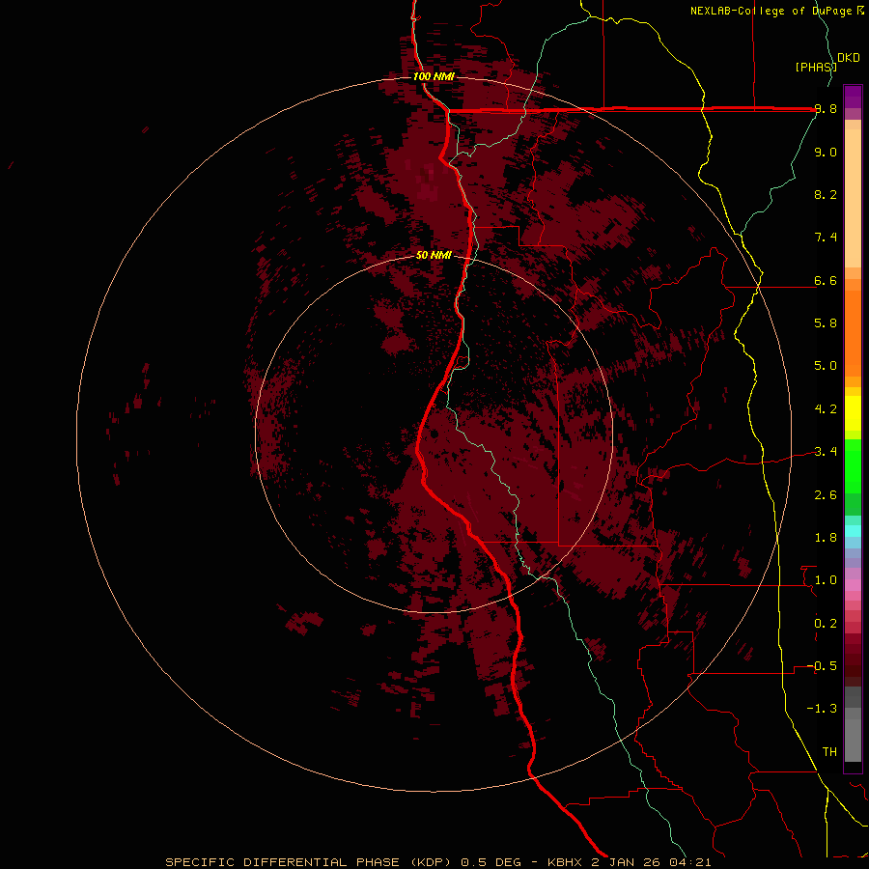The image size is (869, 869).
Task: Click the "TH" threshold label
Action: (829, 752)
